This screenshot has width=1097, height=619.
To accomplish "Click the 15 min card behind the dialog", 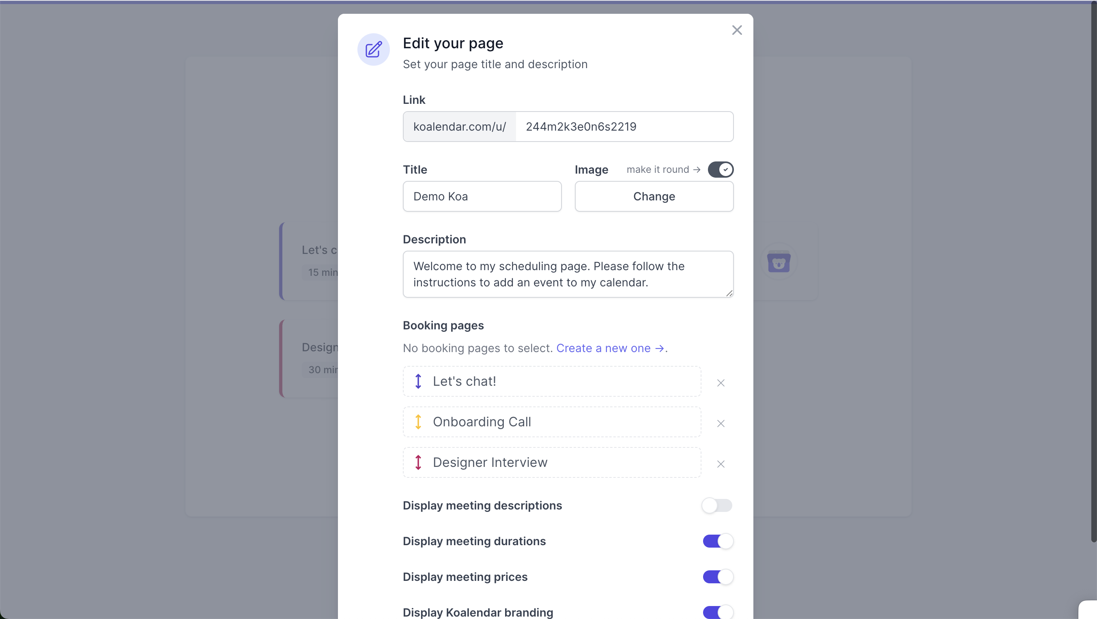I will [309, 261].
